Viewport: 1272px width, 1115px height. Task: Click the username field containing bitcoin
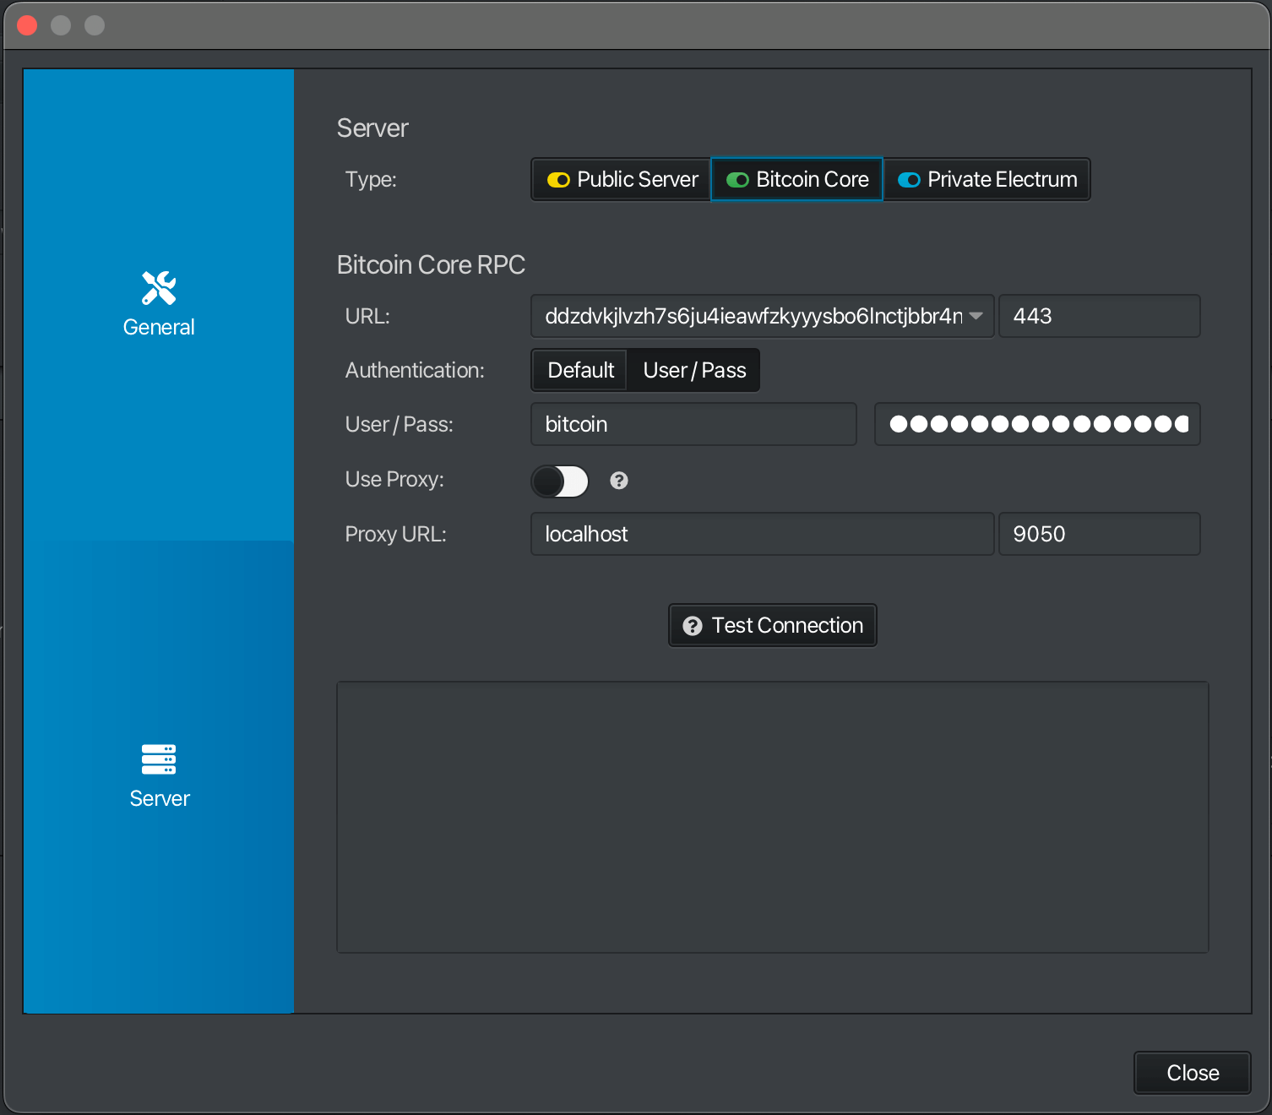[693, 424]
